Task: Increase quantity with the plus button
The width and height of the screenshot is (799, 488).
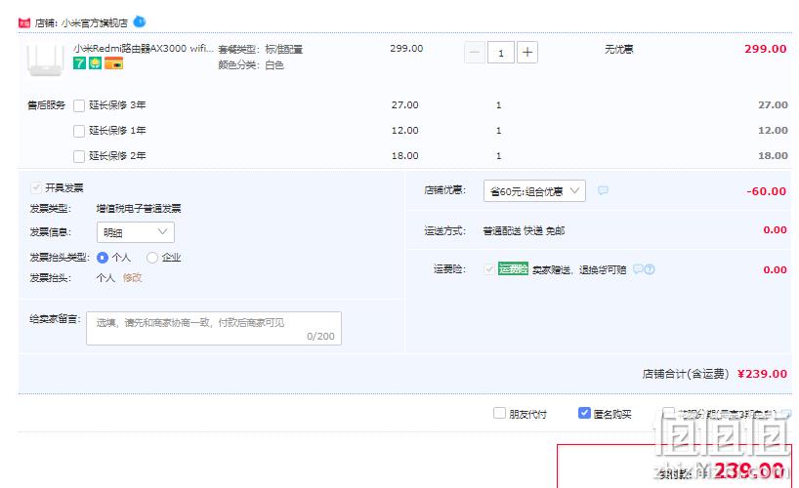Action: [527, 53]
